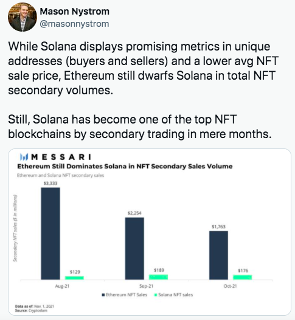Select the Sep-21 Solana green bar
Viewport: 295px width, 320px height.
coord(159,277)
